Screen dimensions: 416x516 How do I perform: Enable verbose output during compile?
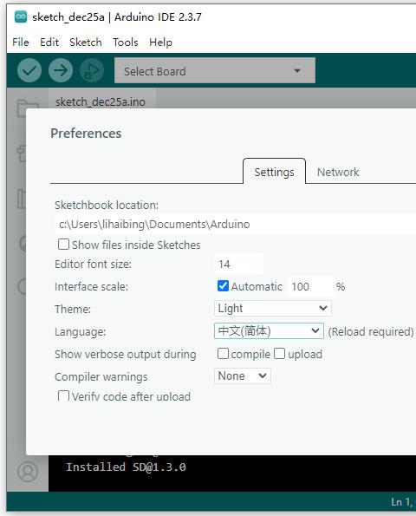223,354
